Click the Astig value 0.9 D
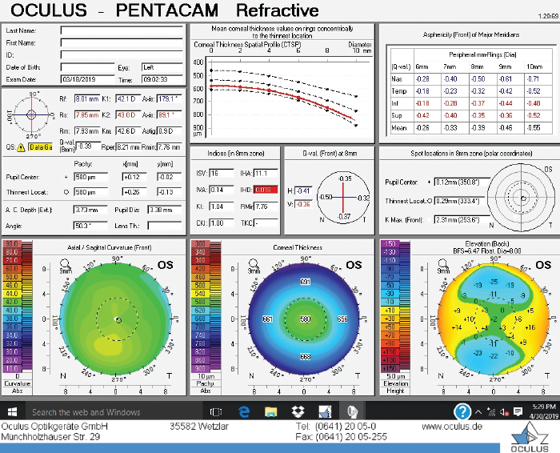560x453 pixels. 170,131
